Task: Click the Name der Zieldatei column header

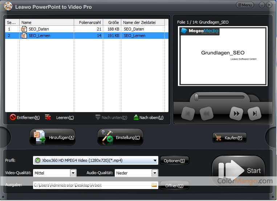Action: (x=143, y=22)
